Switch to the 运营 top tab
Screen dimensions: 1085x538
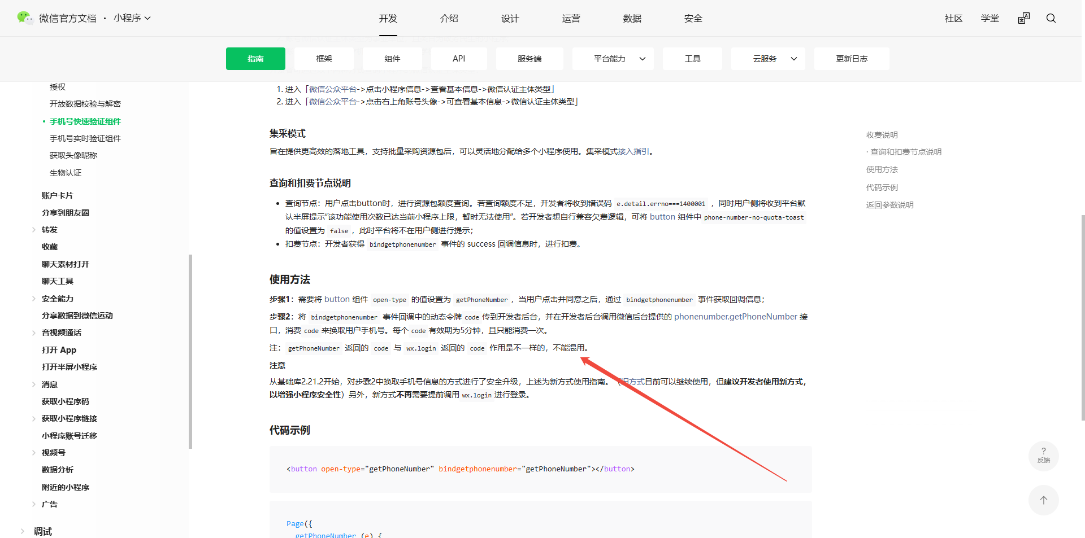[571, 19]
